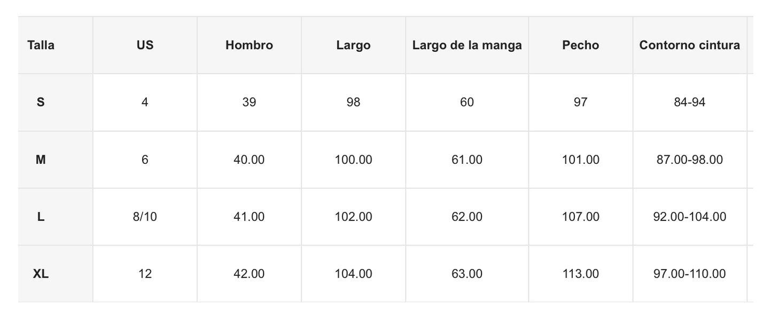Click US size 8/10 cell
This screenshot has height=309, width=772.
(x=145, y=217)
